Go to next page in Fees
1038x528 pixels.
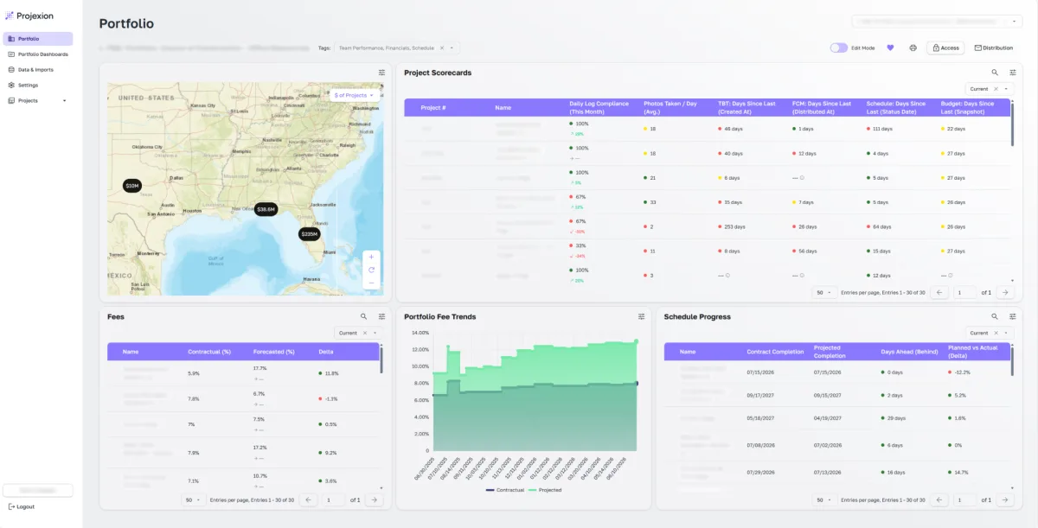click(x=374, y=499)
